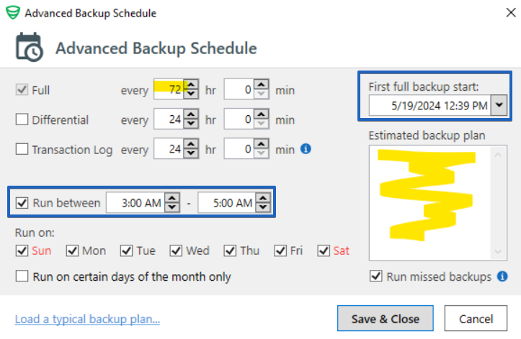Click the calendar clock schedule icon
This screenshot has height=339, width=521.
(x=30, y=48)
